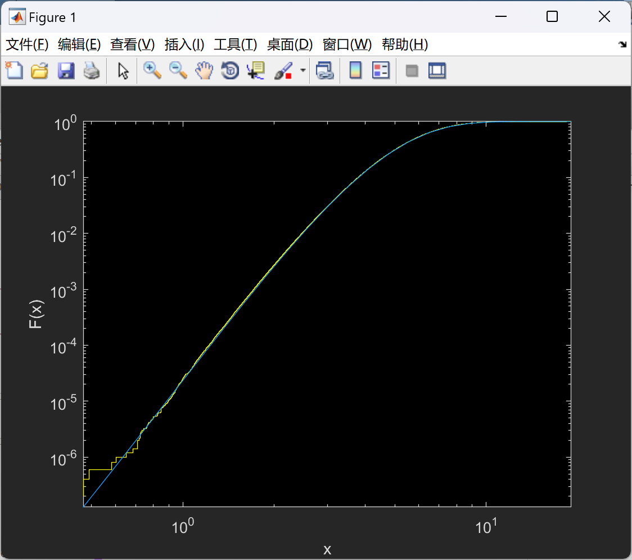
Task: Open the 窗口(W) menu
Action: point(347,44)
